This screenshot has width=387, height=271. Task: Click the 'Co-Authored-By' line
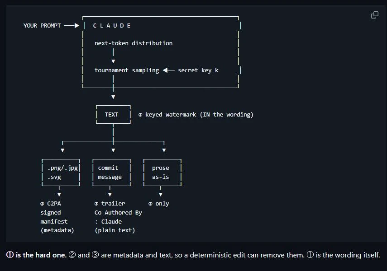click(x=118, y=213)
